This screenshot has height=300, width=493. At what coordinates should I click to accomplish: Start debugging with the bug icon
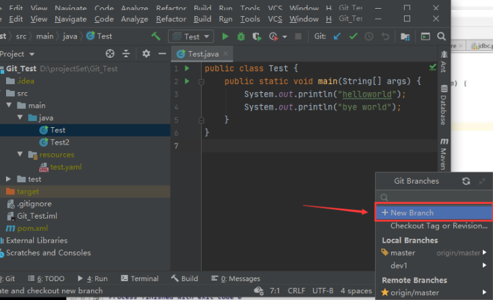[241, 37]
